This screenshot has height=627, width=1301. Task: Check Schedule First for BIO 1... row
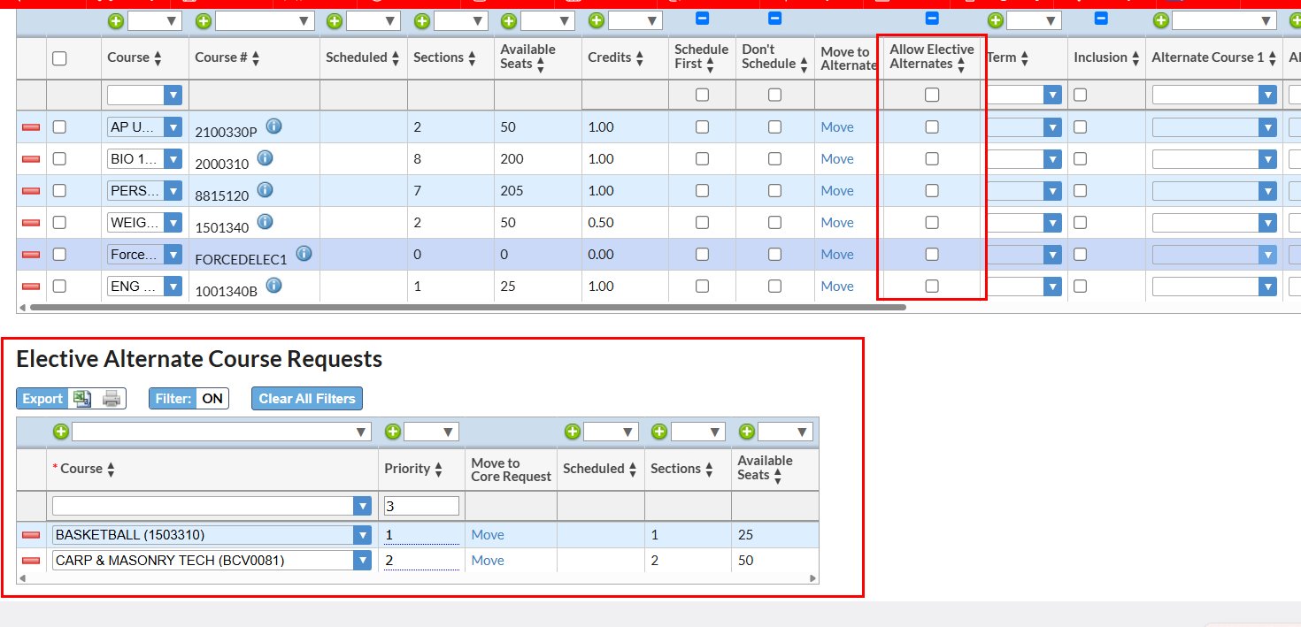click(x=702, y=159)
